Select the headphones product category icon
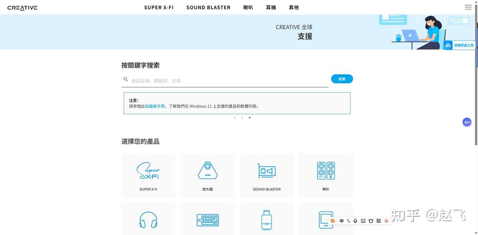 (x=149, y=219)
